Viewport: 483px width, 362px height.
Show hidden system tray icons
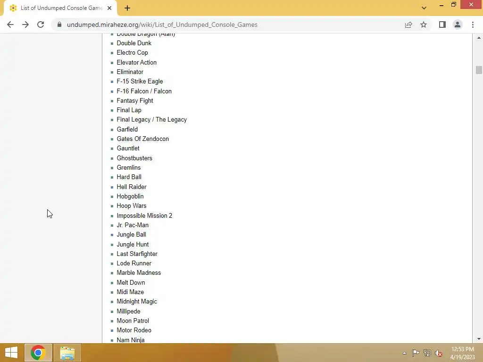(404, 353)
